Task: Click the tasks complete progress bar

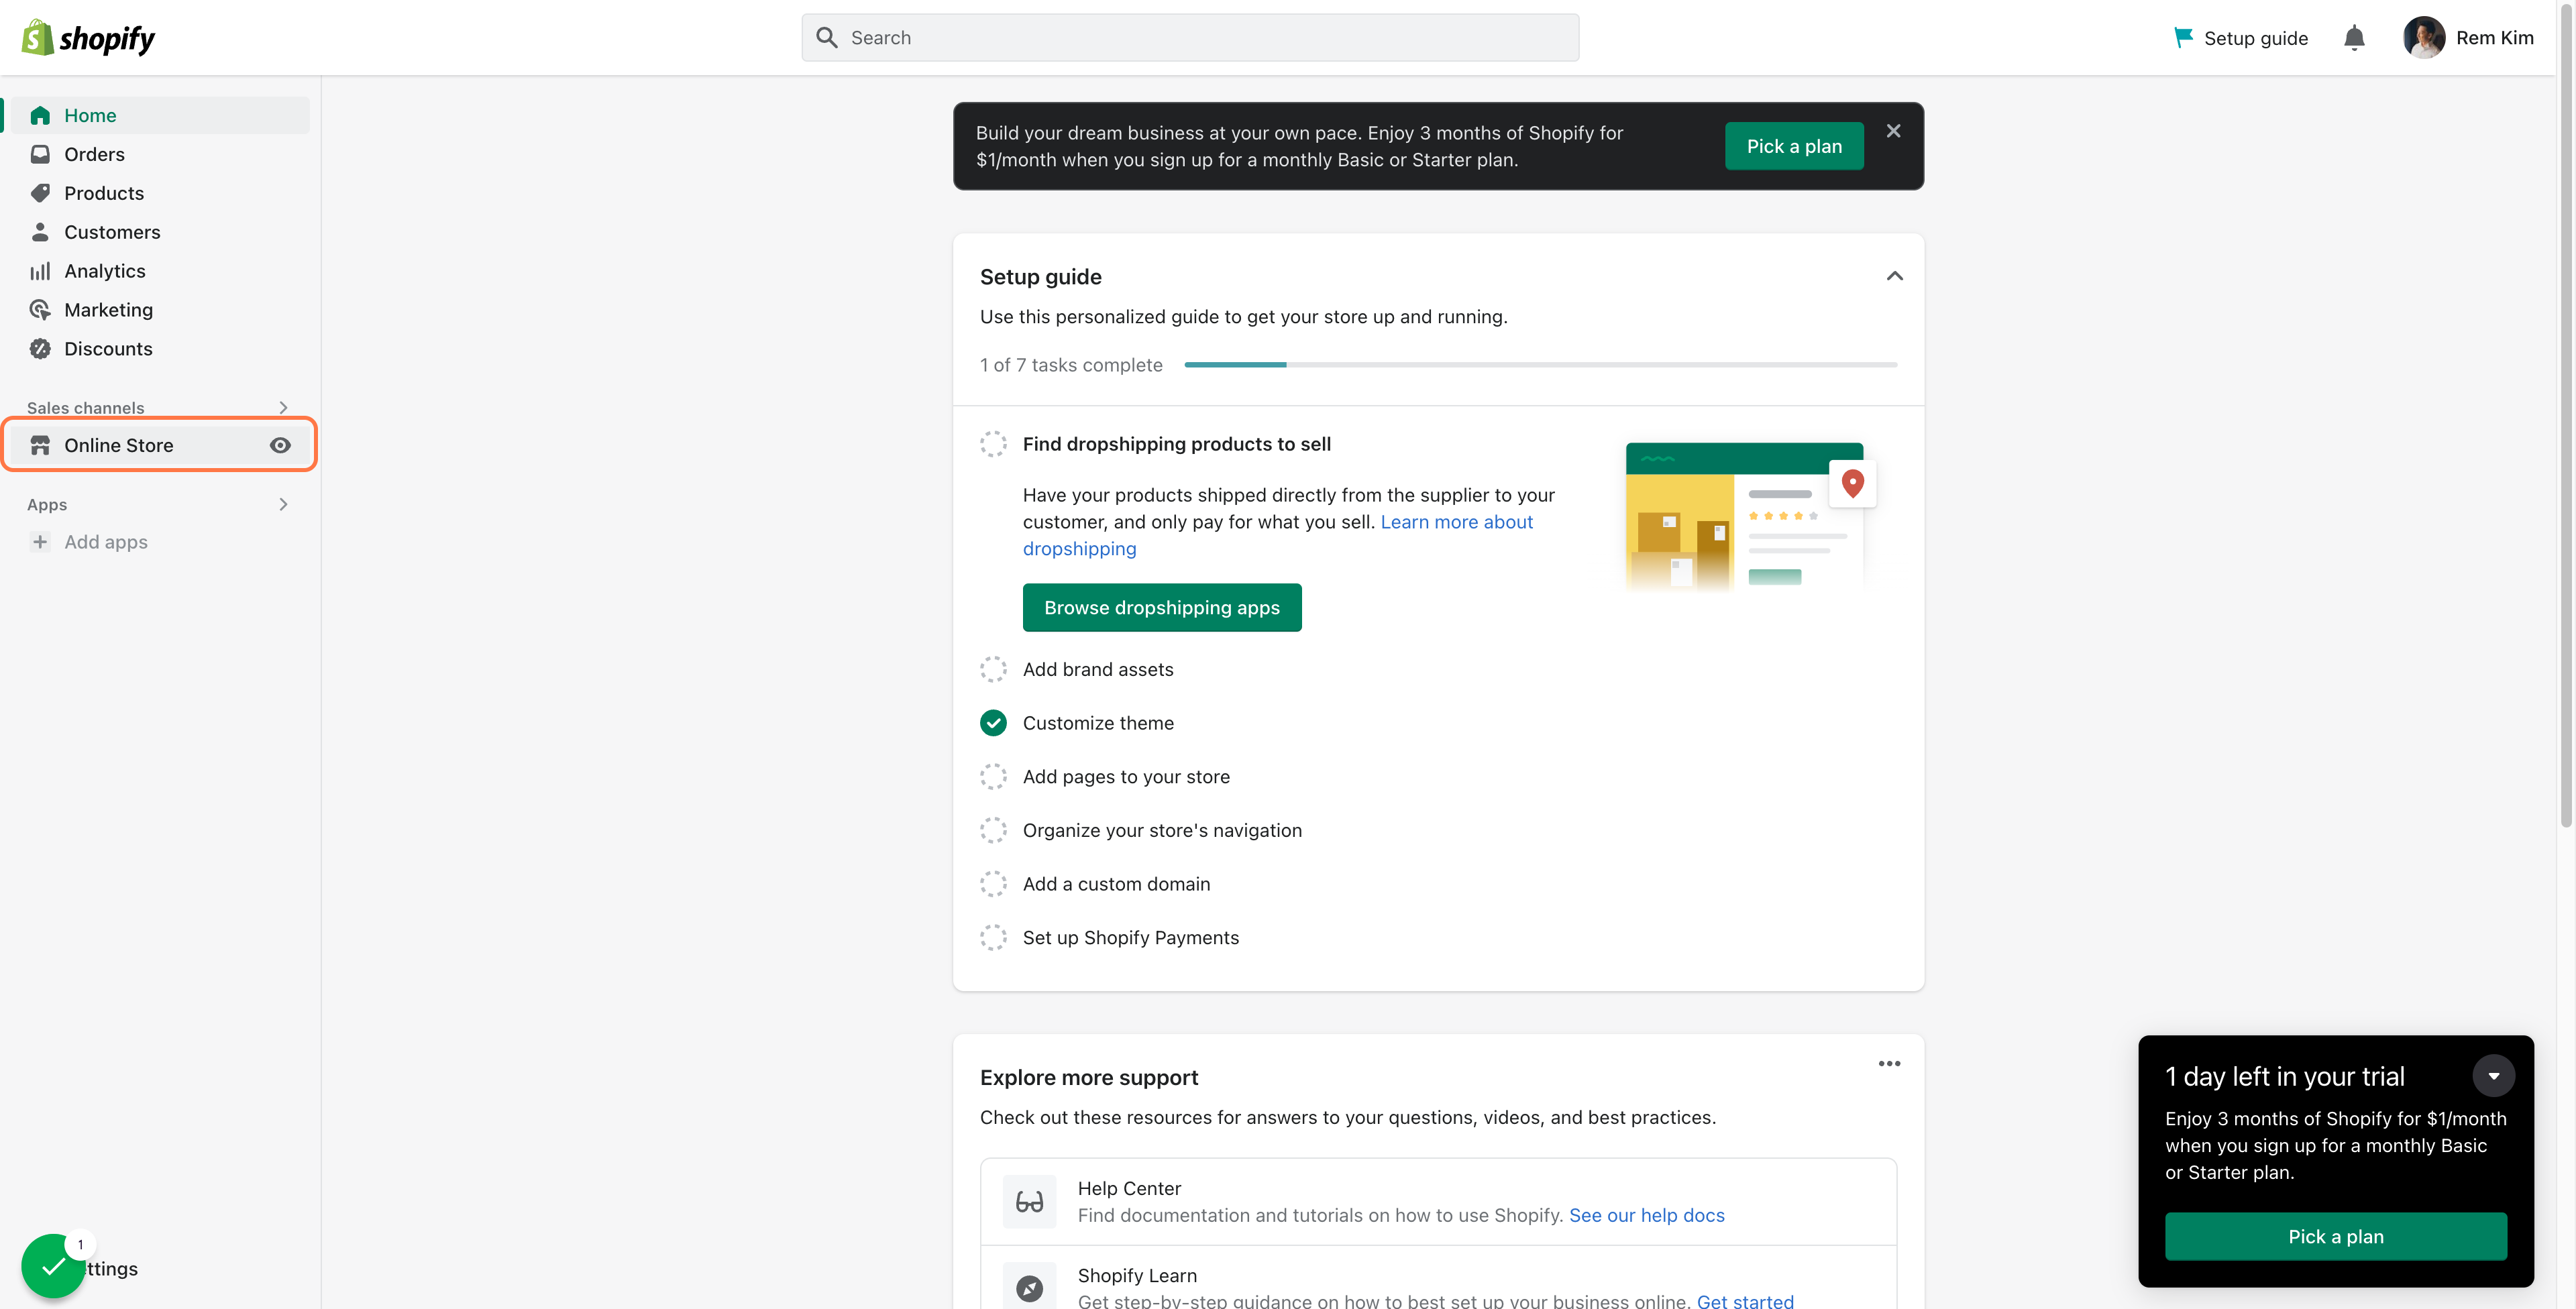Action: (x=1540, y=365)
